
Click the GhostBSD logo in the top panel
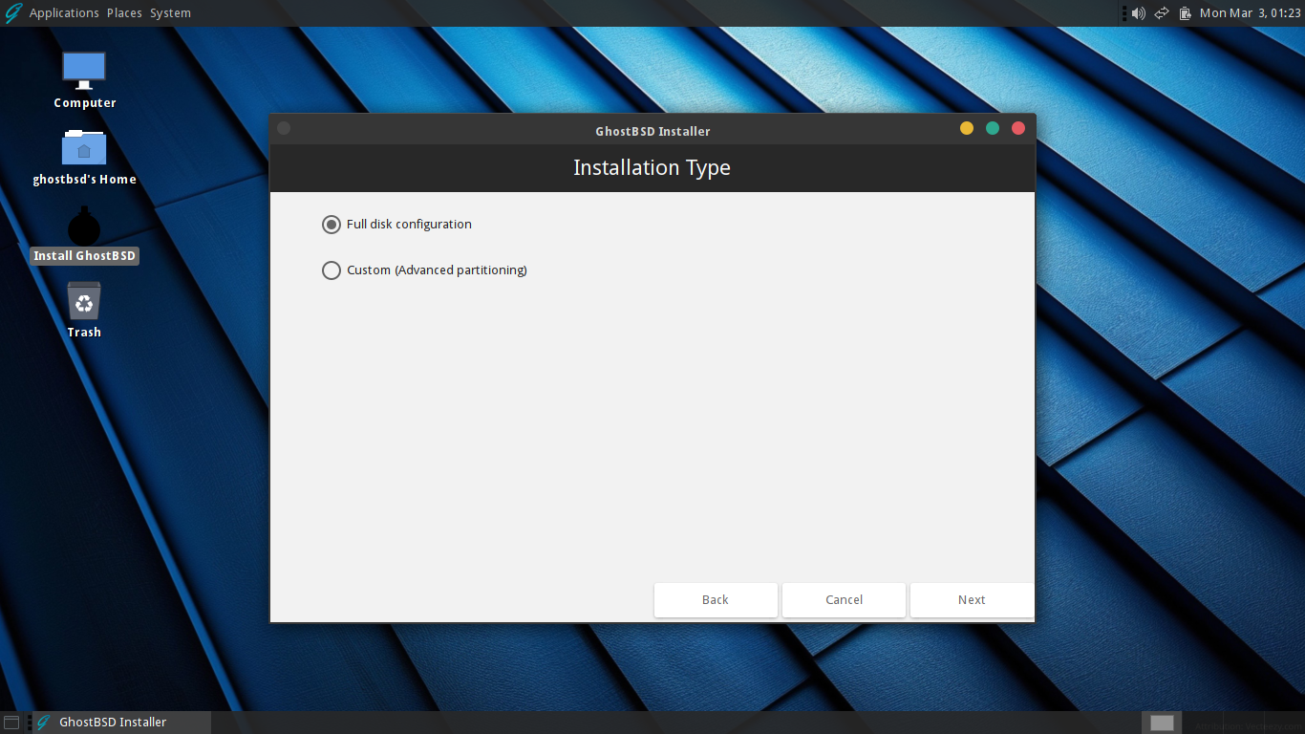click(x=12, y=12)
